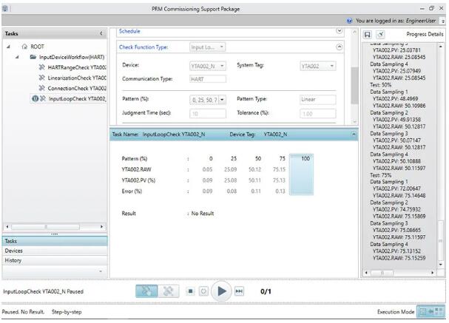Open the System Tag dropdown showing YTA002
The height and width of the screenshot is (323, 449).
(318, 66)
